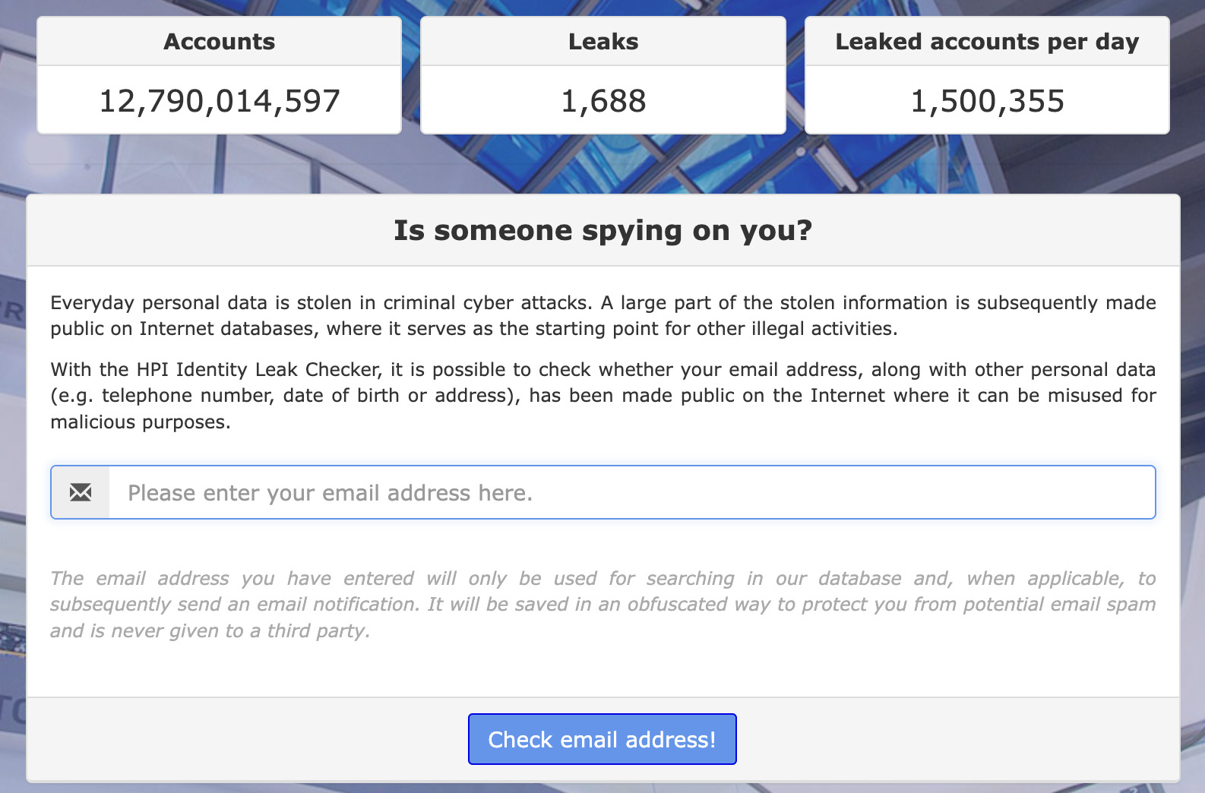Screen dimensions: 1205x793
Task: Click the Leaks statistics card
Action: tap(603, 75)
